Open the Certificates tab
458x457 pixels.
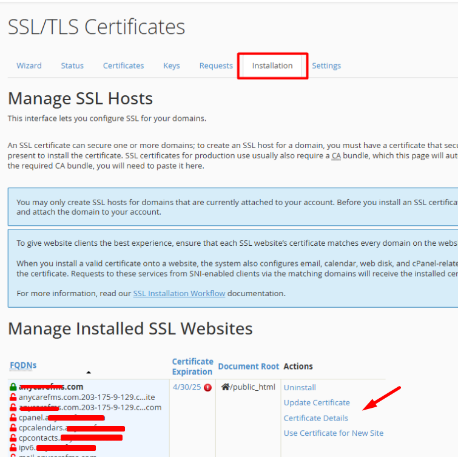coord(123,66)
